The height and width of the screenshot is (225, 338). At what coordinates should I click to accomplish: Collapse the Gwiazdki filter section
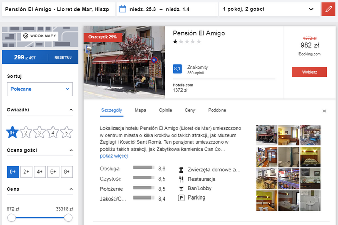click(x=71, y=110)
